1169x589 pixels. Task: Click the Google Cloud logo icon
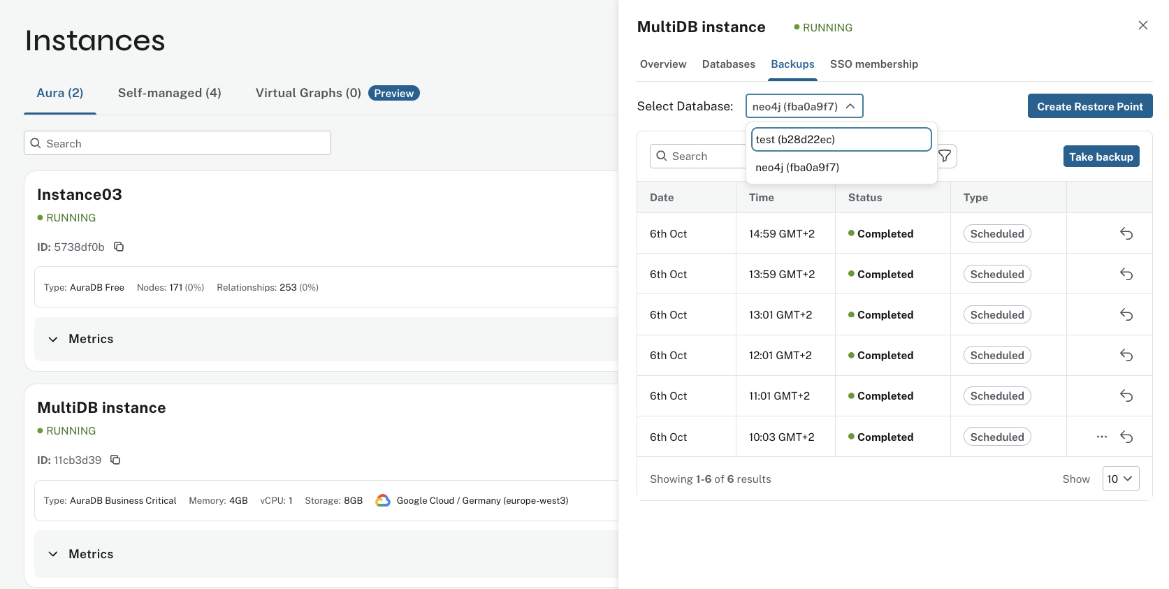click(383, 500)
